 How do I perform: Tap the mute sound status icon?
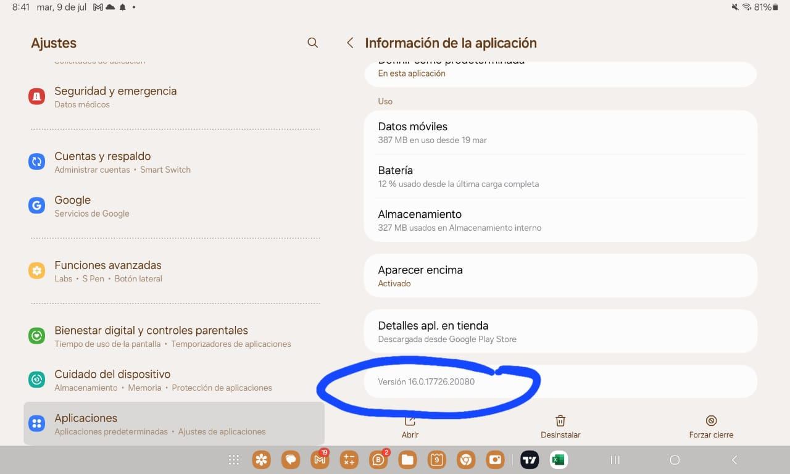pyautogui.click(x=735, y=7)
